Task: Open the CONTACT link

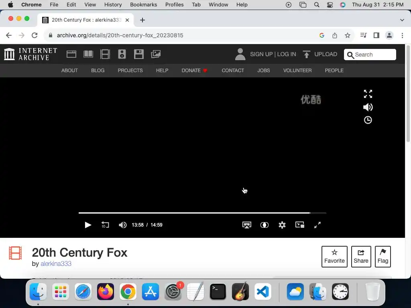Action: pyautogui.click(x=233, y=71)
